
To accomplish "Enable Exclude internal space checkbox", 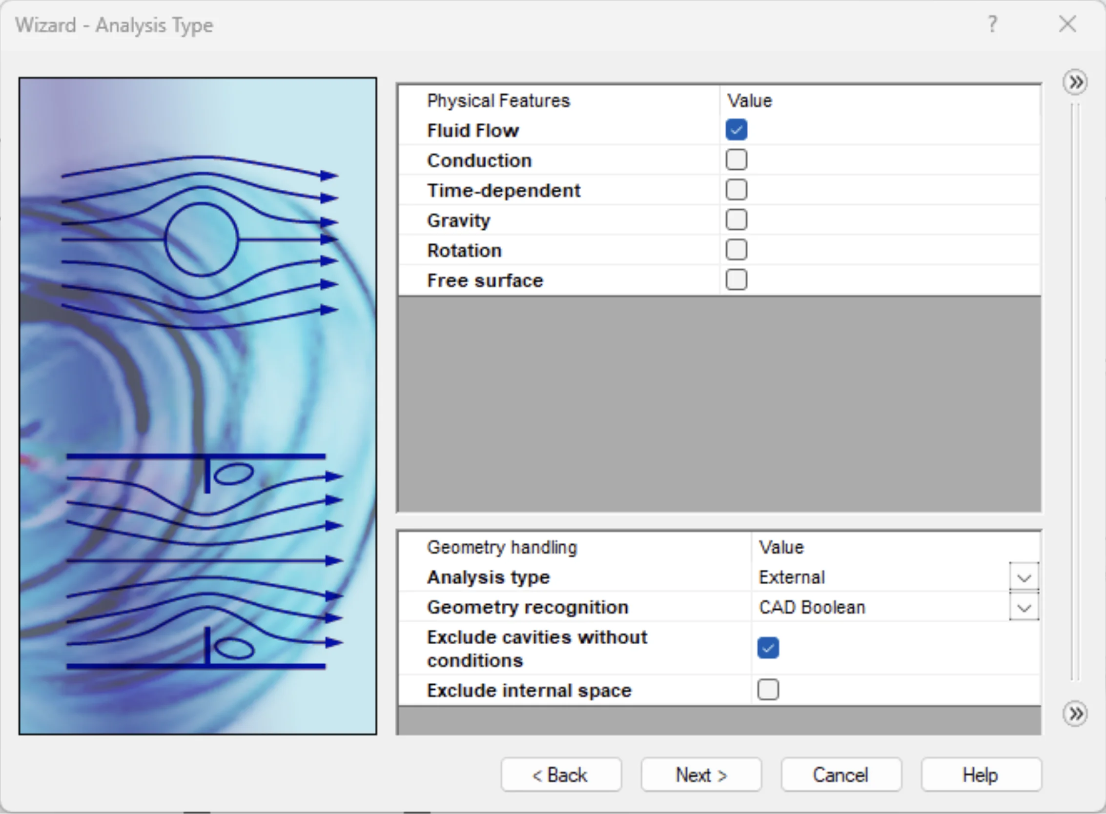I will 768,690.
